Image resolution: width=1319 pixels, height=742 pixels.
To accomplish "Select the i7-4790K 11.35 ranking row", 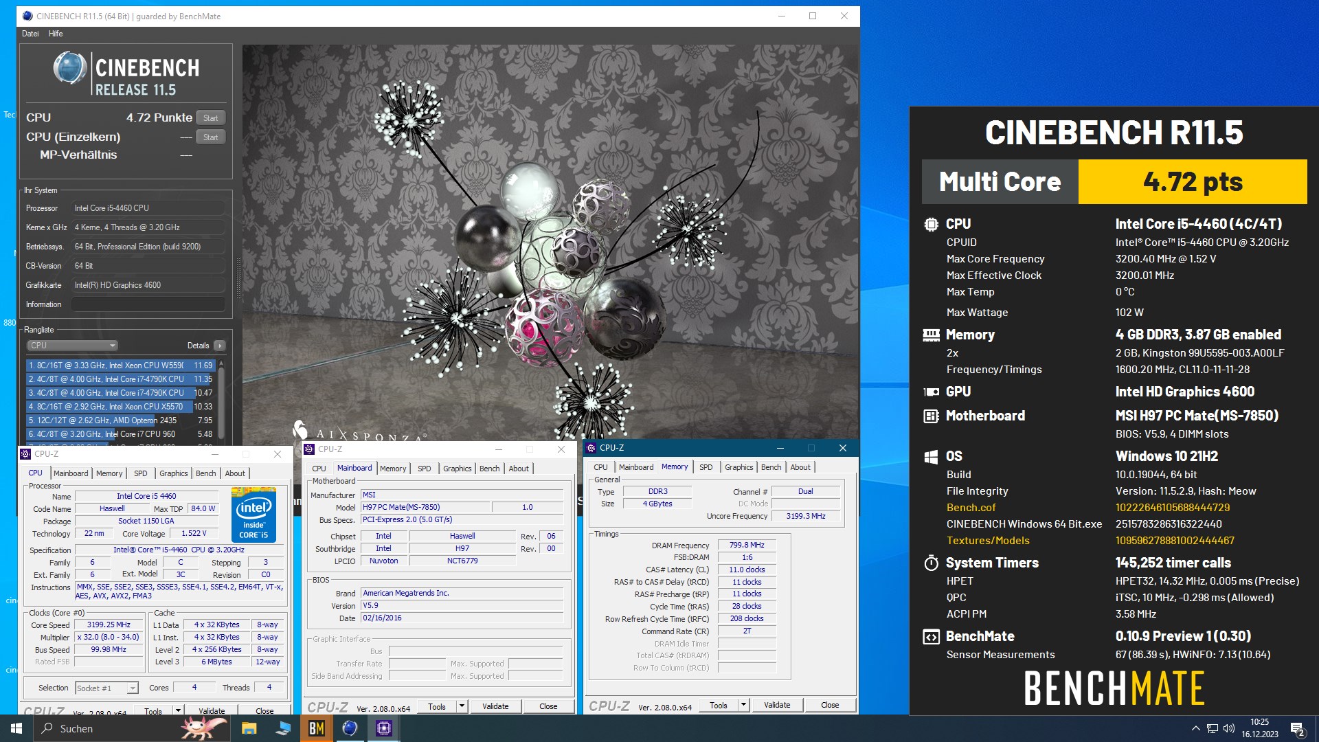I will tap(120, 379).
